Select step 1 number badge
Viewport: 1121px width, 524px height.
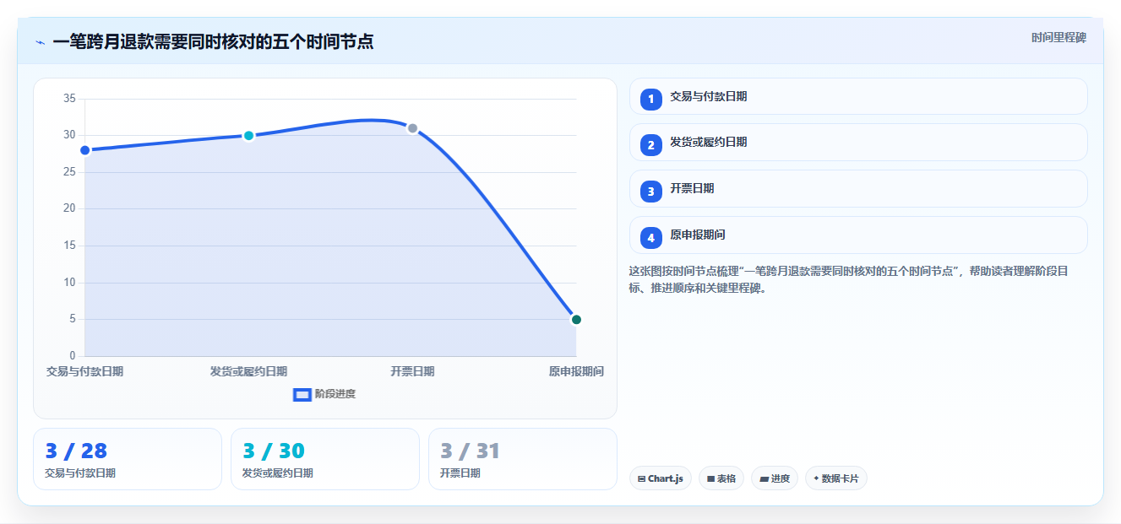pyautogui.click(x=650, y=100)
